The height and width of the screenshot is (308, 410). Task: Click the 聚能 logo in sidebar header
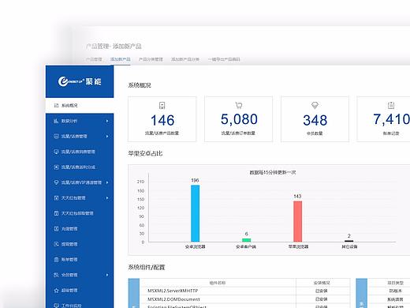click(x=80, y=81)
